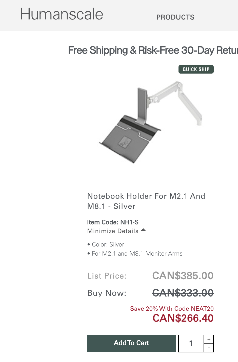238x362 pixels.
Task: Click the Minimize Details label
Action: coord(113,231)
